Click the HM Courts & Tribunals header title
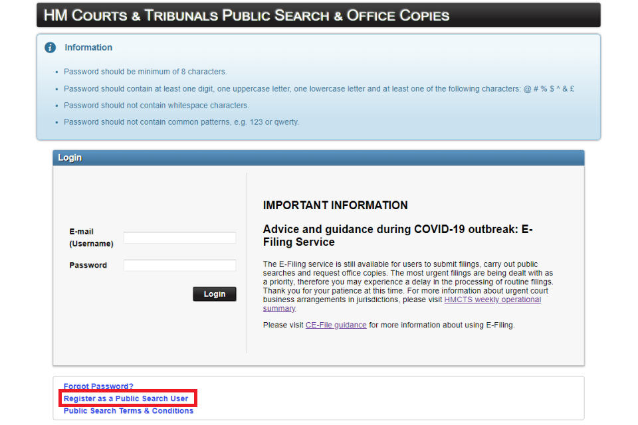The height and width of the screenshot is (425, 638). click(x=247, y=15)
